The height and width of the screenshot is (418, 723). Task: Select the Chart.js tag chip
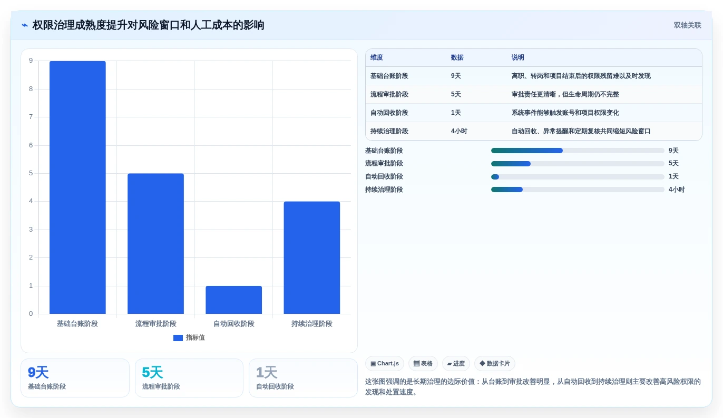coord(385,364)
